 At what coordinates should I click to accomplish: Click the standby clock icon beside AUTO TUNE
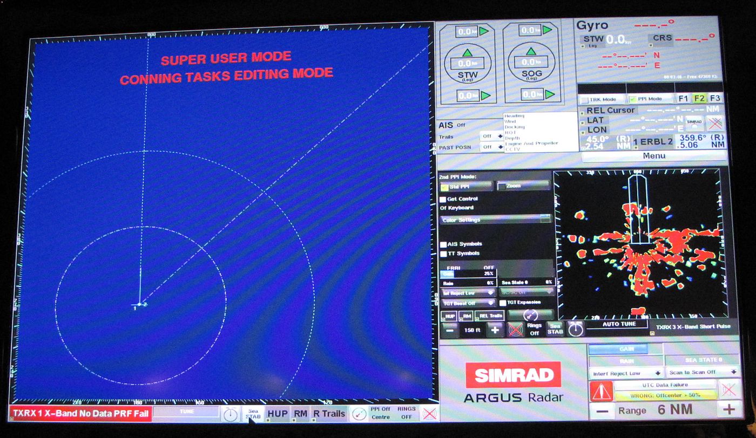tap(576, 328)
